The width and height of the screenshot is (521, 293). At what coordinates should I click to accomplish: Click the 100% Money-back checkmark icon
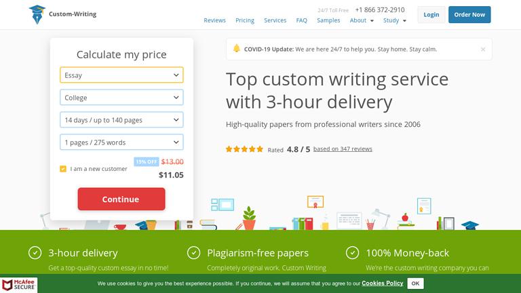[x=352, y=253]
